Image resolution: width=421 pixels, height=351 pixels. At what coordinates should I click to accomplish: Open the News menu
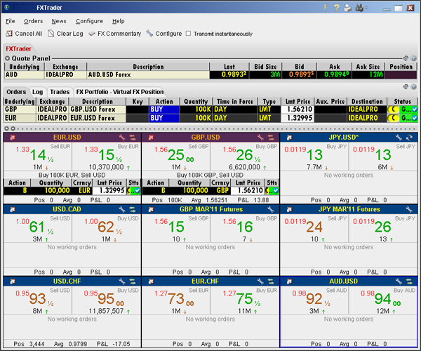59,21
